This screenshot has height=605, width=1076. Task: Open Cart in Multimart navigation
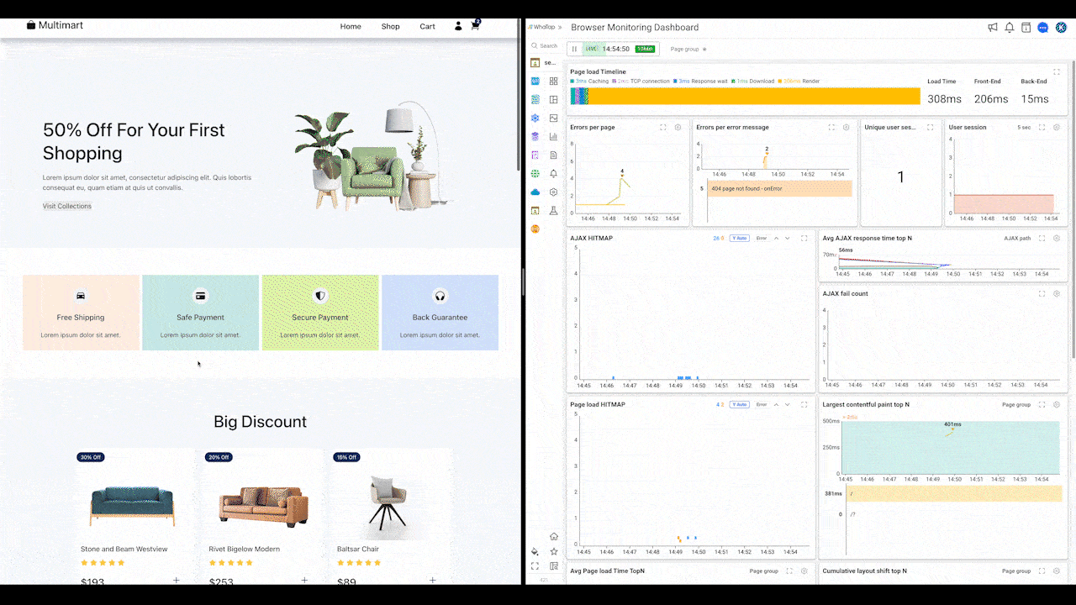(428, 27)
